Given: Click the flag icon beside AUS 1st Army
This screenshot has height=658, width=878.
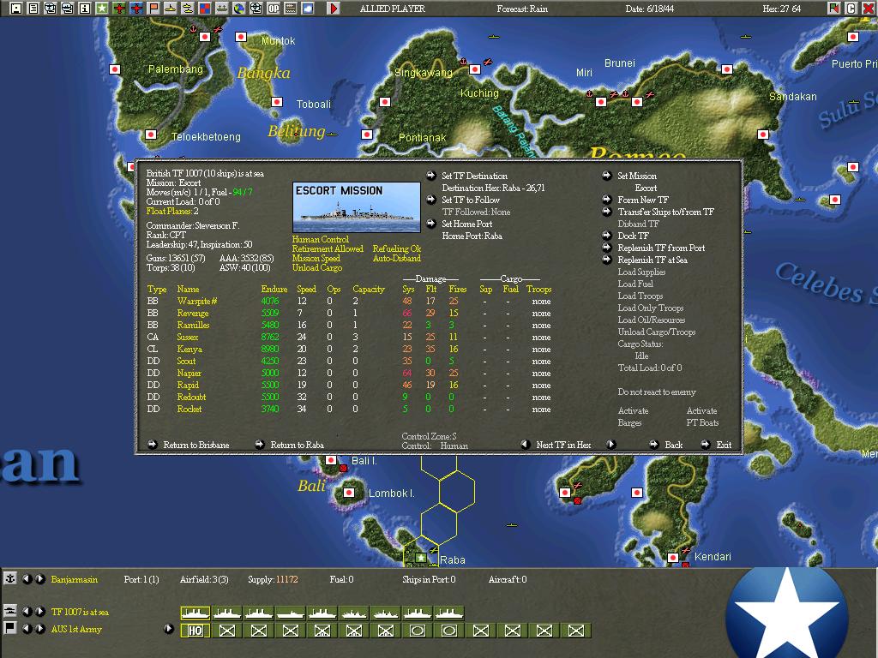Looking at the screenshot, I should 9,628.
